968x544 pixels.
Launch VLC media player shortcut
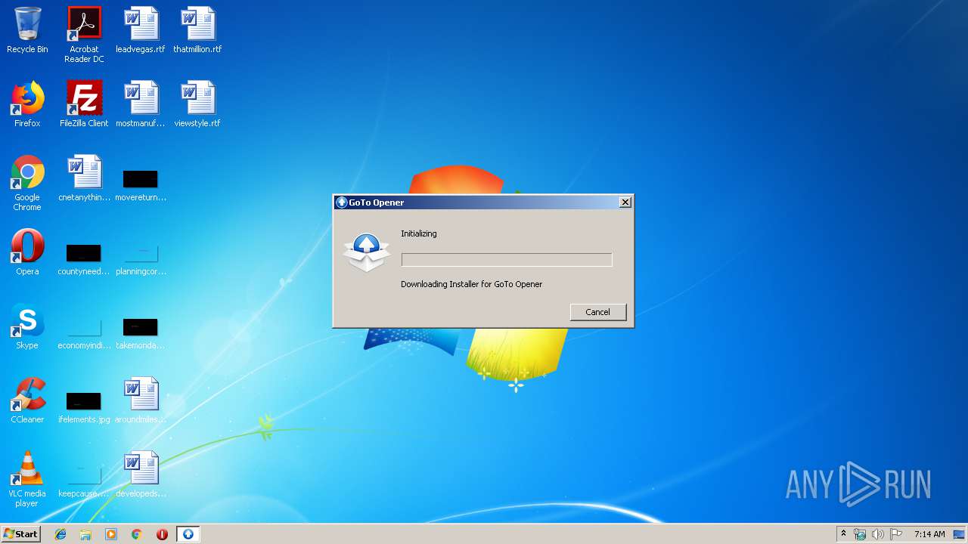(x=27, y=479)
